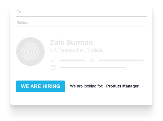Viewport: 163px width, 121px height.
Task: Click the email address placeholder line
Action: point(121,60)
